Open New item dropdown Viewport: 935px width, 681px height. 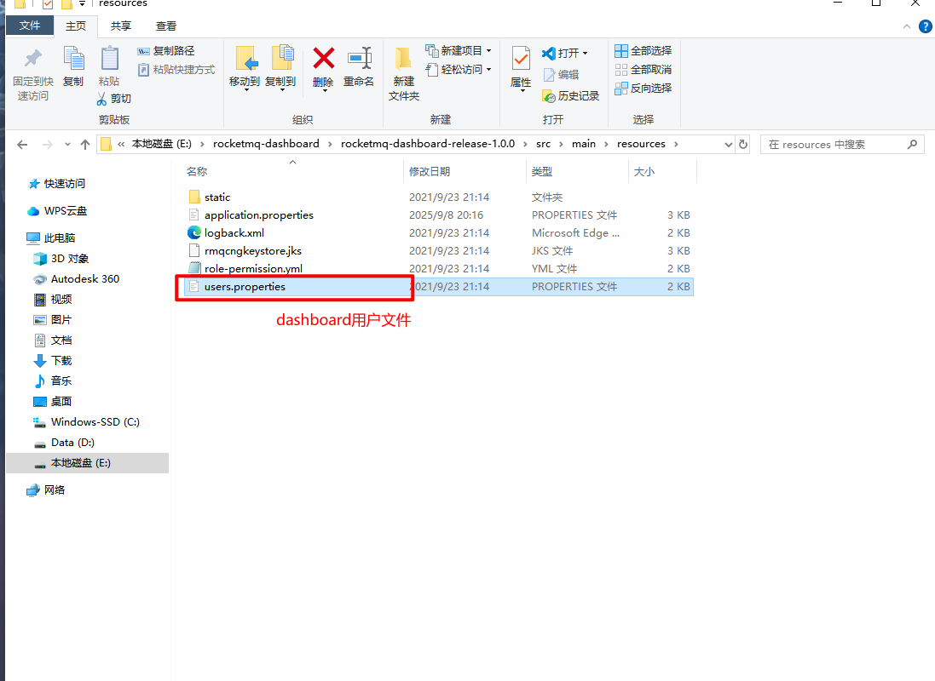click(x=459, y=51)
